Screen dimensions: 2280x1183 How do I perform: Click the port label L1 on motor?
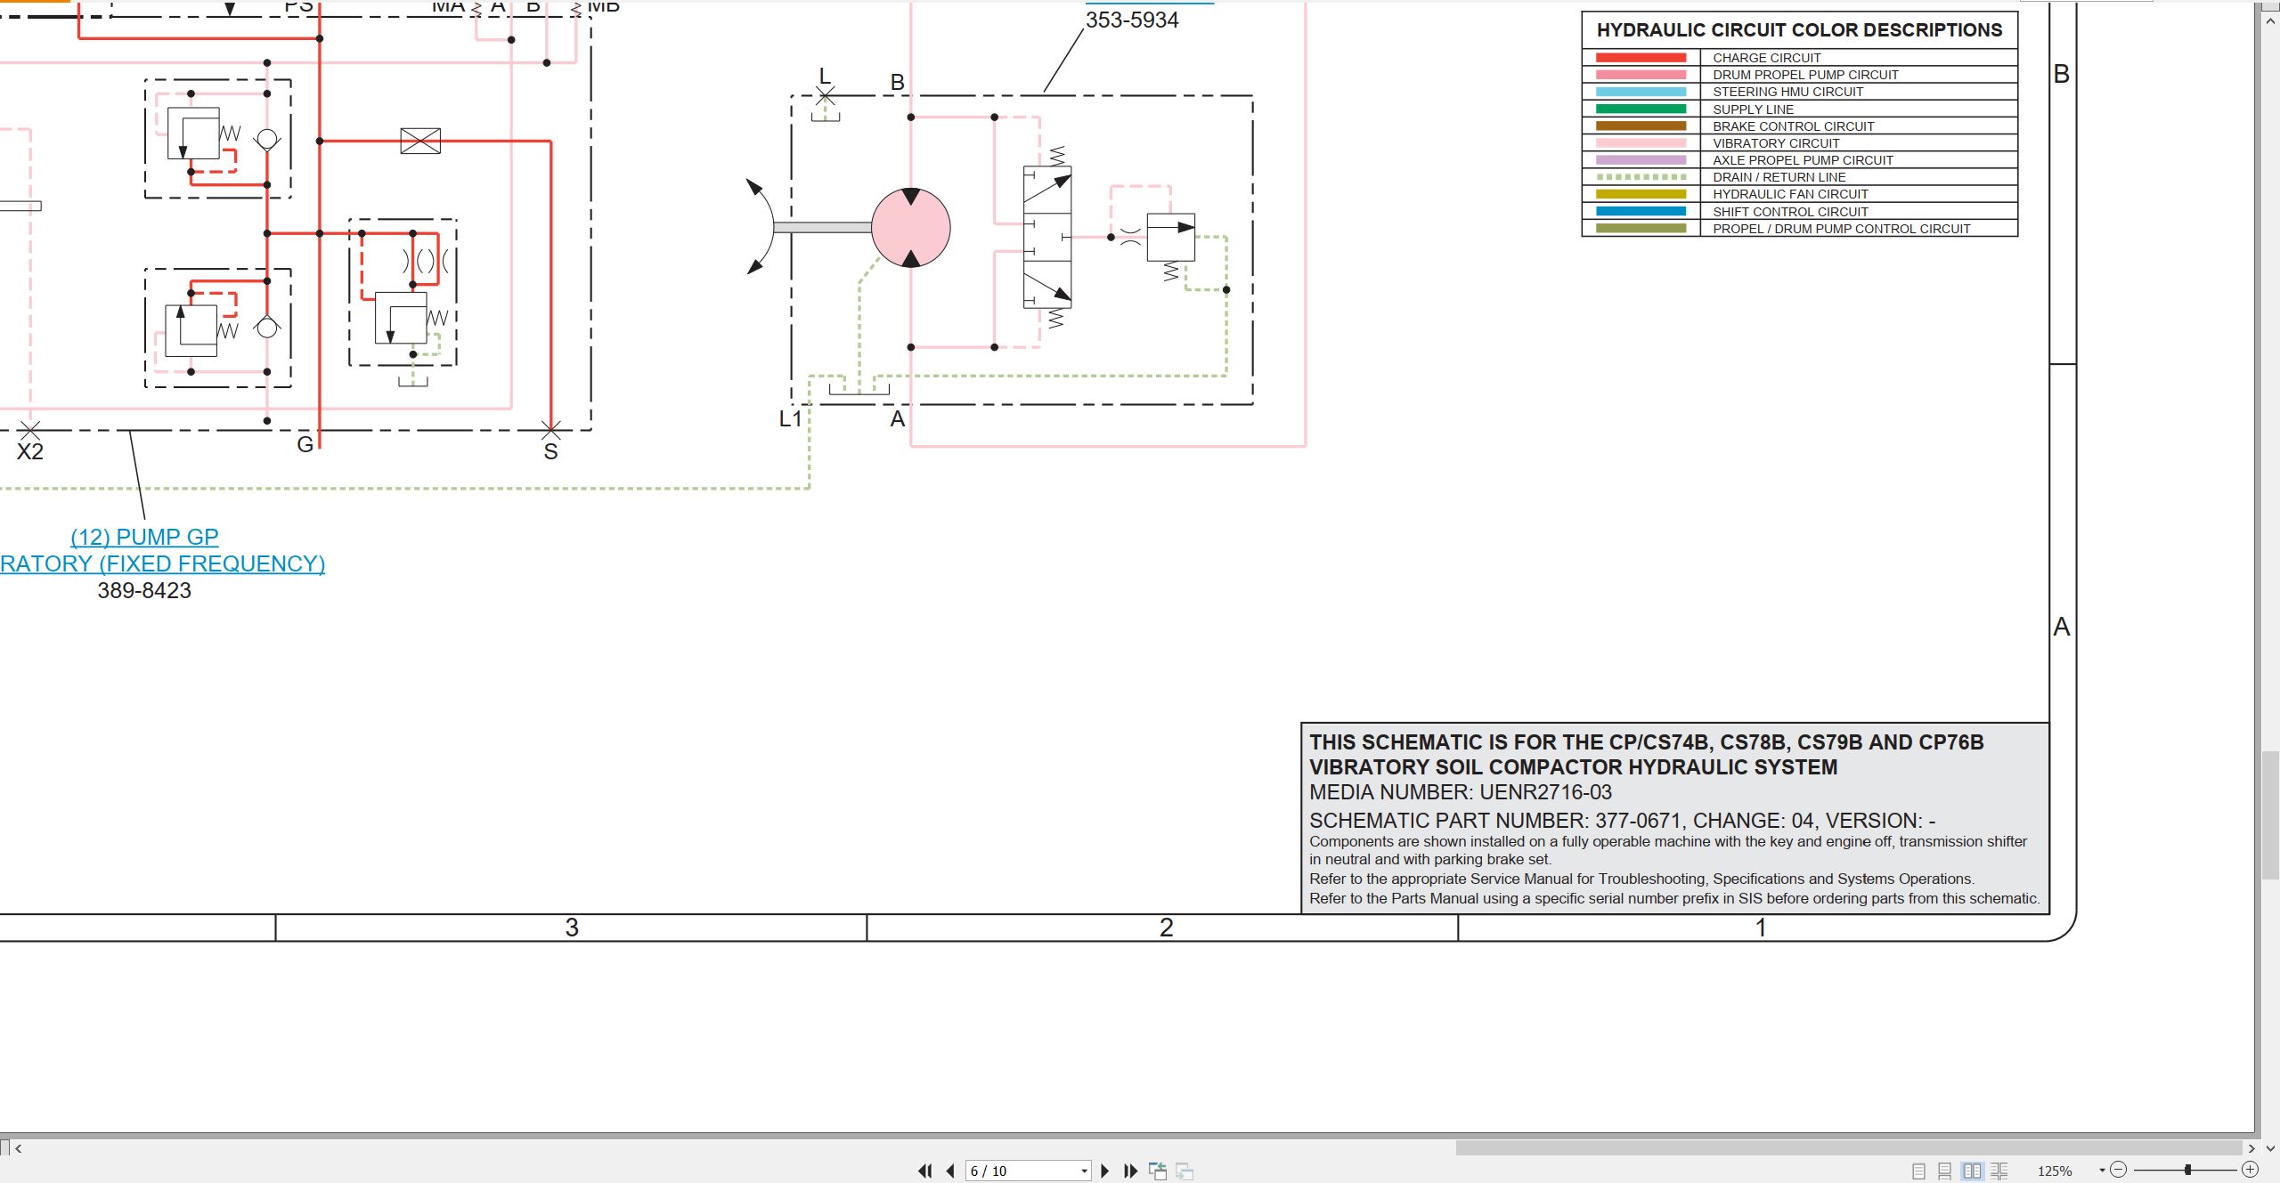tap(790, 419)
